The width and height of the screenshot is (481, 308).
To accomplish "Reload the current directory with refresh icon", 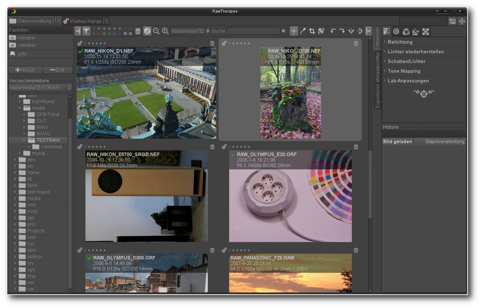I will click(208, 31).
